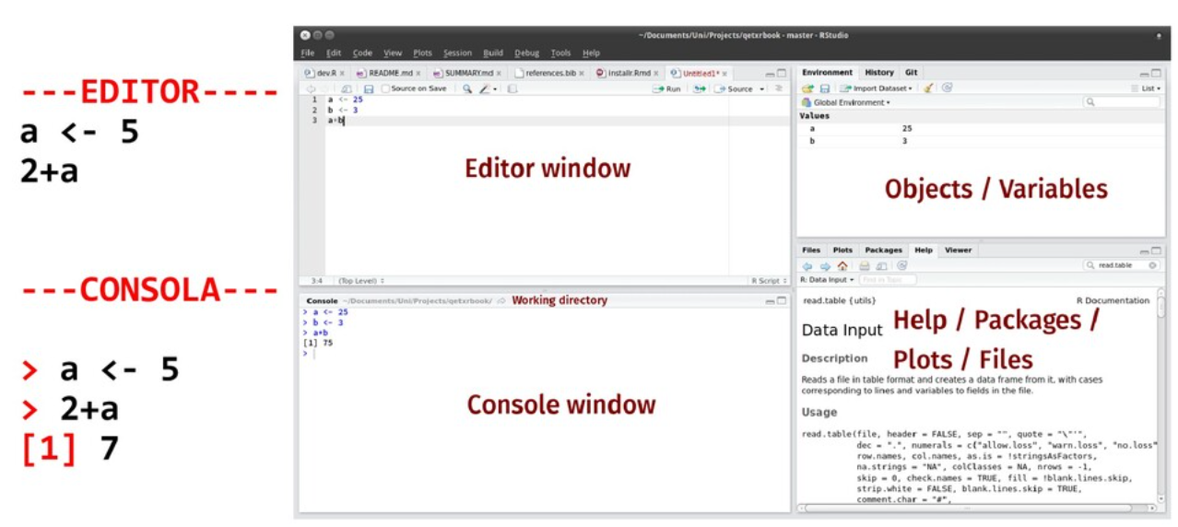
Task: Click the re-run previous code icon
Action: point(700,89)
